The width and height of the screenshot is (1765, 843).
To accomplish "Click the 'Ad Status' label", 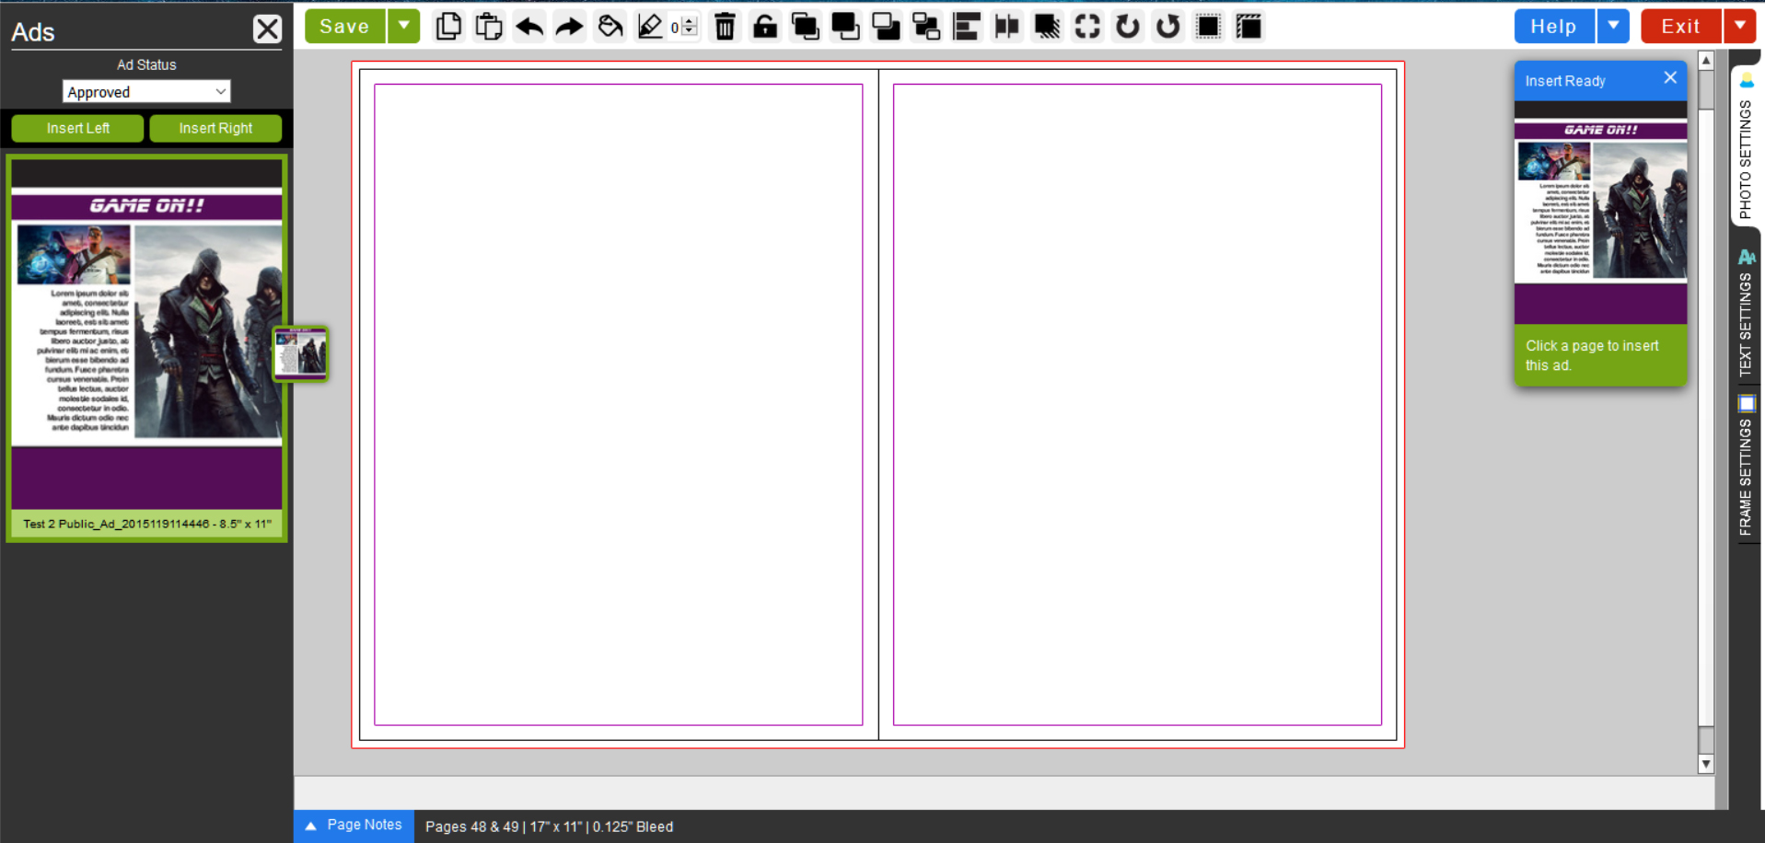I will point(146,64).
